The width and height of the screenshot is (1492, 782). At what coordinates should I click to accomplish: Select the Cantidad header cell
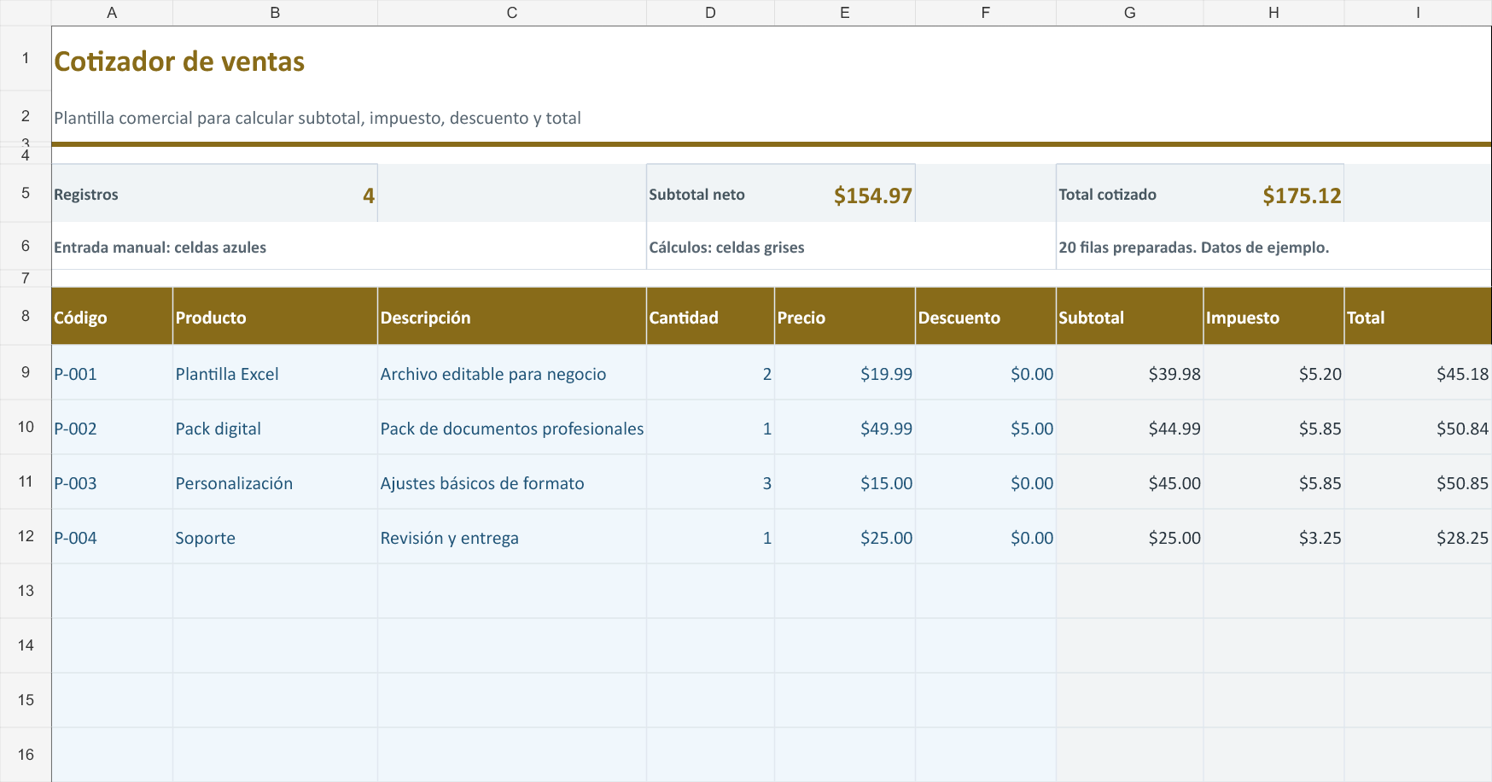click(710, 318)
